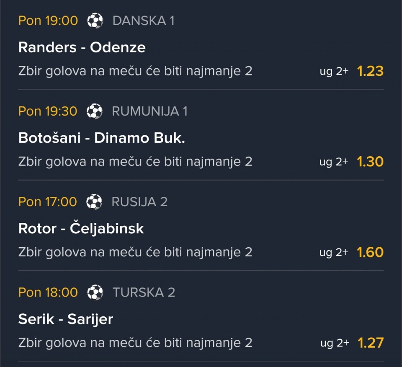Click the soccer ball icon beside TURSKA 2

(95, 292)
